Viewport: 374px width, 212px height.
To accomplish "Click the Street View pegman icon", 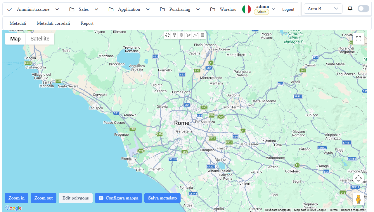I will coord(359,199).
